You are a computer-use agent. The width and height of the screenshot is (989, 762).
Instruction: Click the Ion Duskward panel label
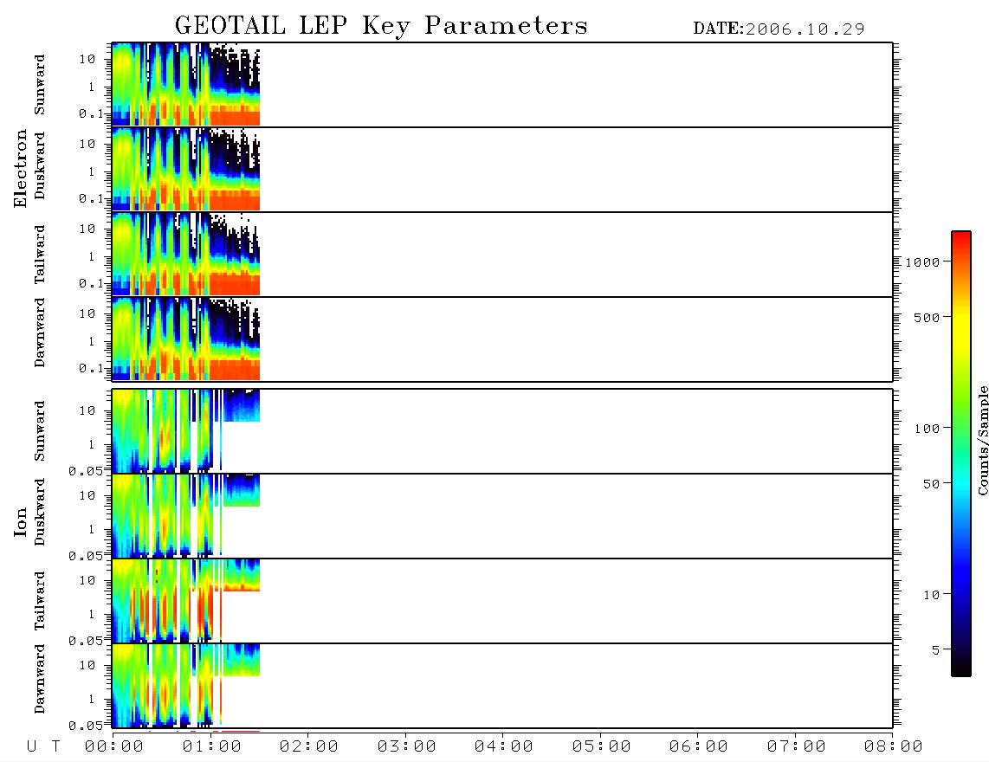tap(40, 512)
